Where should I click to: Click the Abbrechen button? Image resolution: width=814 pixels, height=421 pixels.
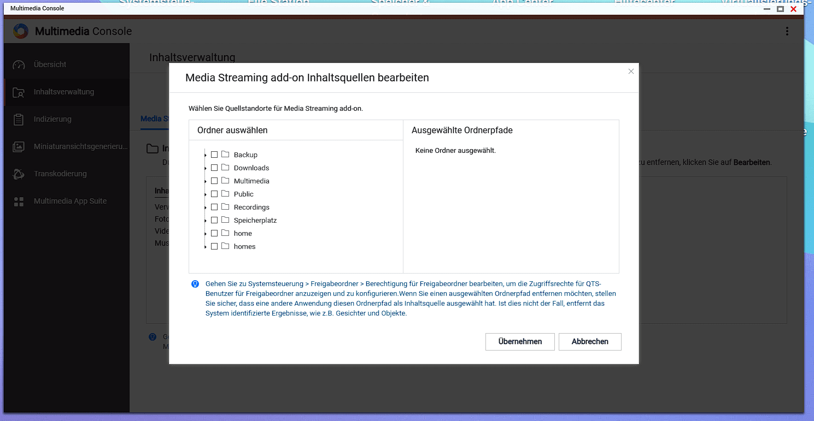(590, 341)
